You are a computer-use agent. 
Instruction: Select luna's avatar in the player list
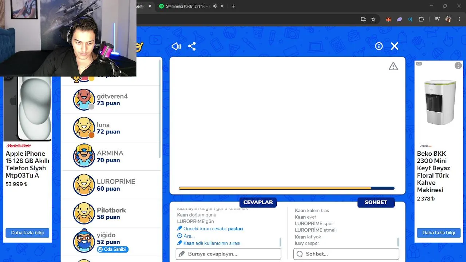pyautogui.click(x=84, y=128)
